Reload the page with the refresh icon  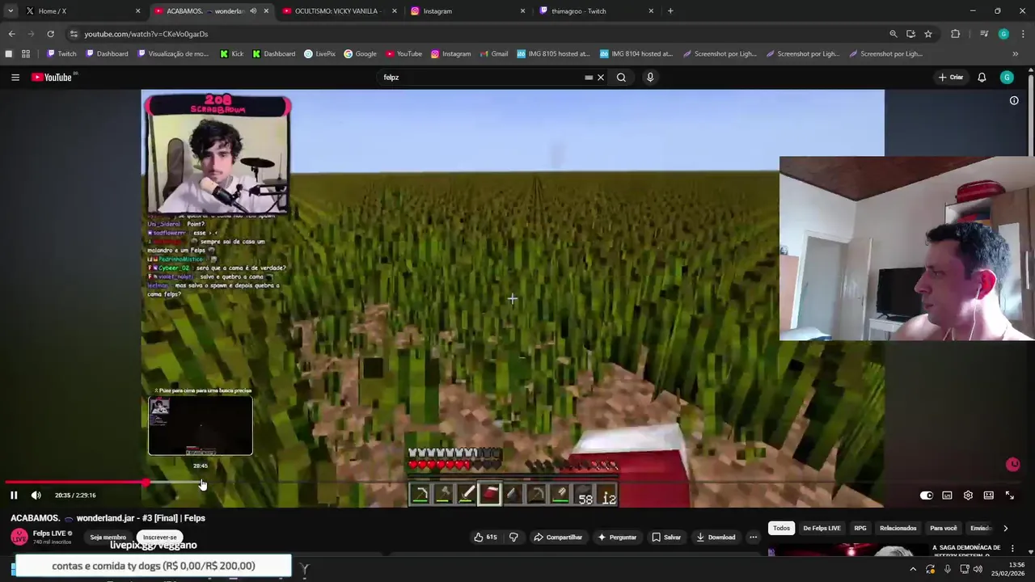coord(50,34)
